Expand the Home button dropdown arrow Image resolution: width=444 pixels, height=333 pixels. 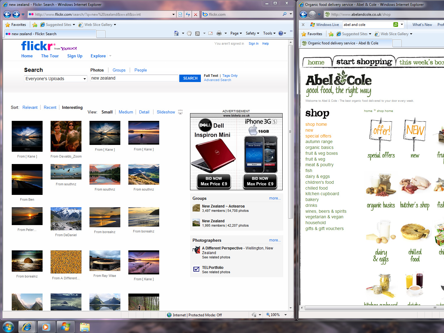(x=183, y=33)
